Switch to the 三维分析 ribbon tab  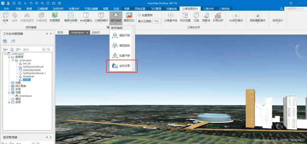(208, 9)
